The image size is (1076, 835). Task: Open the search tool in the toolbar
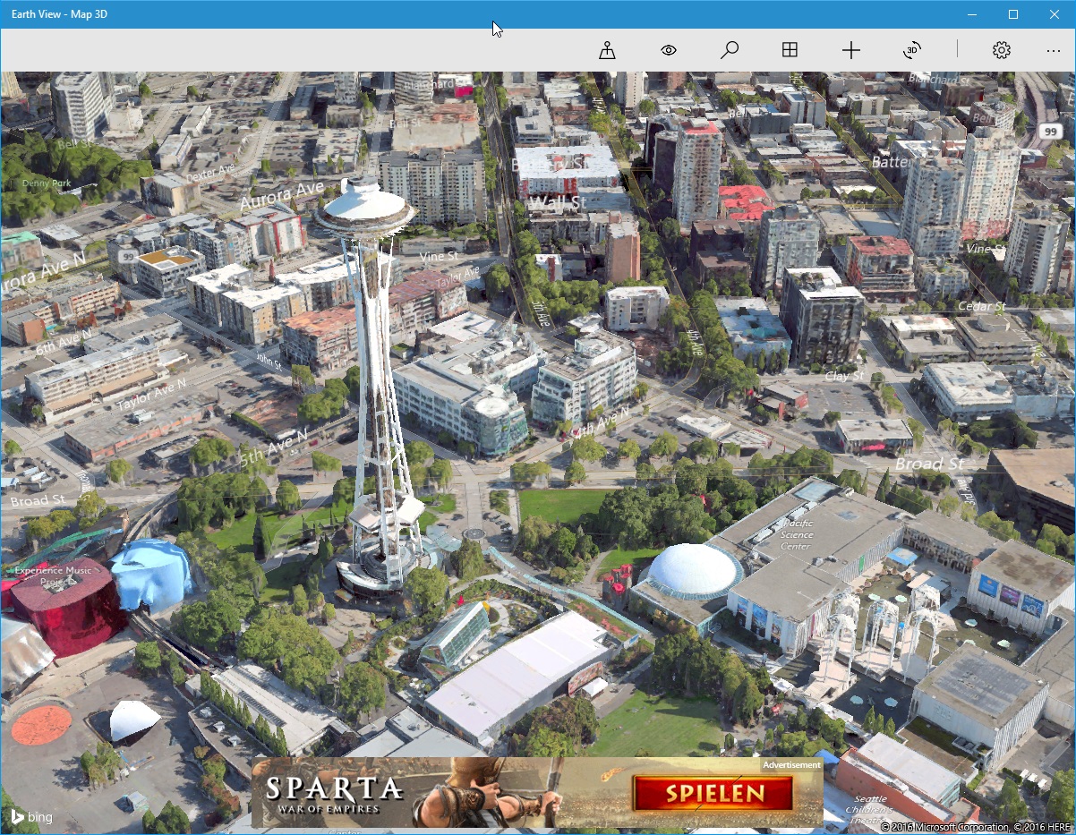729,50
